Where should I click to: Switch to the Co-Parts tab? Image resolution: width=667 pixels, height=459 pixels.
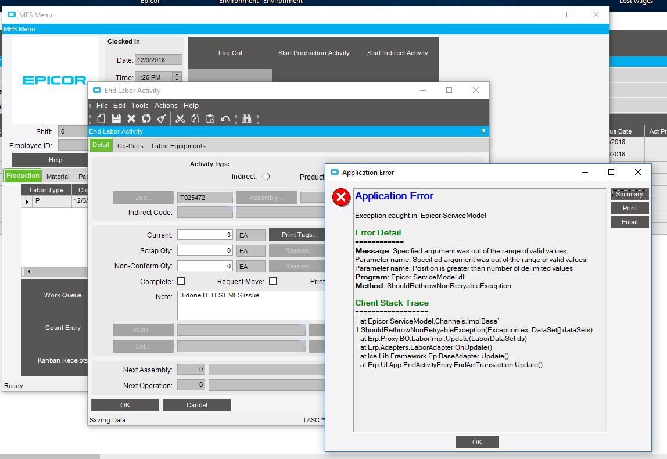tap(130, 146)
